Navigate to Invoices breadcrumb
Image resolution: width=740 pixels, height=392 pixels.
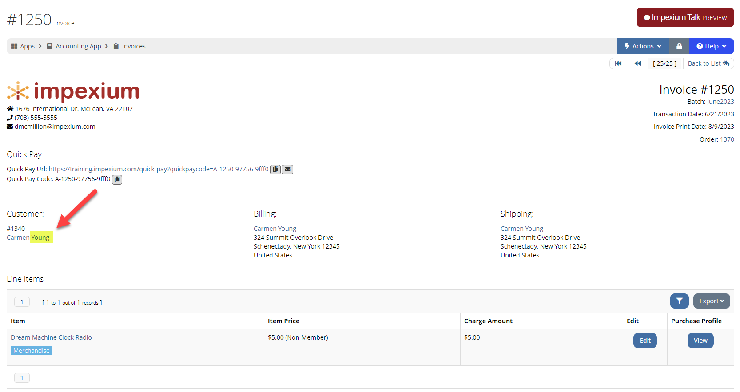click(x=129, y=46)
